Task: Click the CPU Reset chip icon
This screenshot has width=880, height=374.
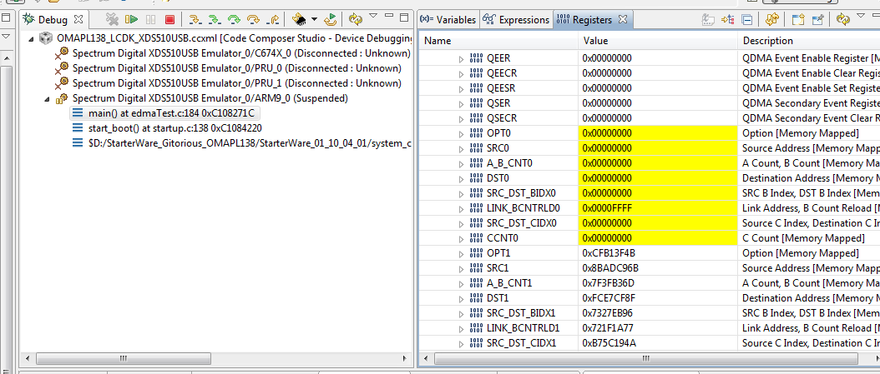Action: coord(299,20)
